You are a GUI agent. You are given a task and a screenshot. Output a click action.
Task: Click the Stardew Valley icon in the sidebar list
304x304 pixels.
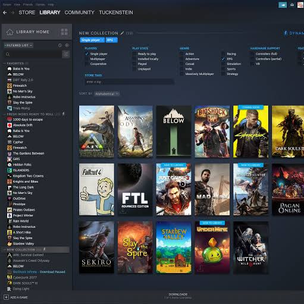pos(10,244)
